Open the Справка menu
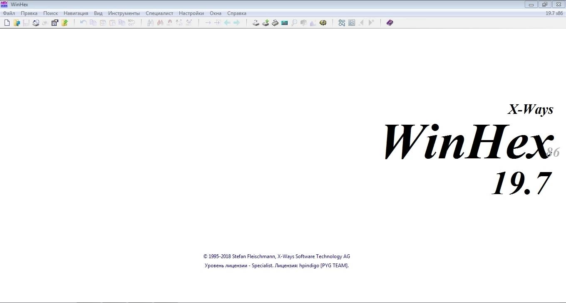This screenshot has height=303, width=566. (x=237, y=13)
